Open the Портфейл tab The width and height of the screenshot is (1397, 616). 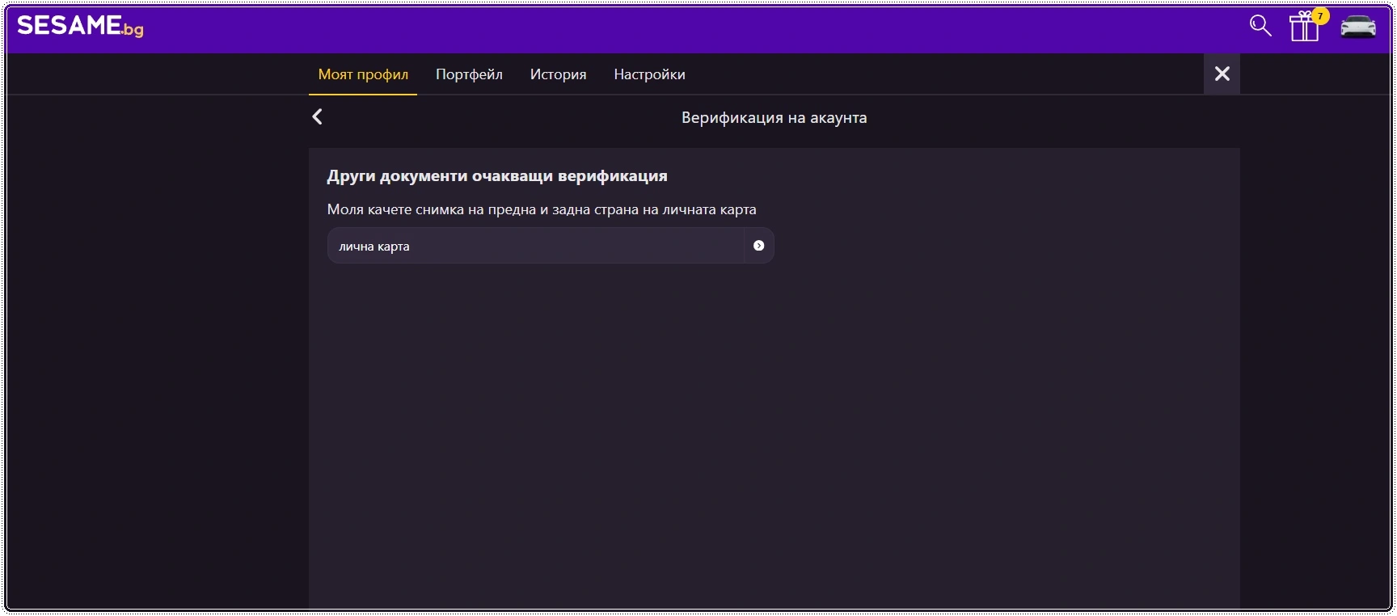tap(469, 74)
